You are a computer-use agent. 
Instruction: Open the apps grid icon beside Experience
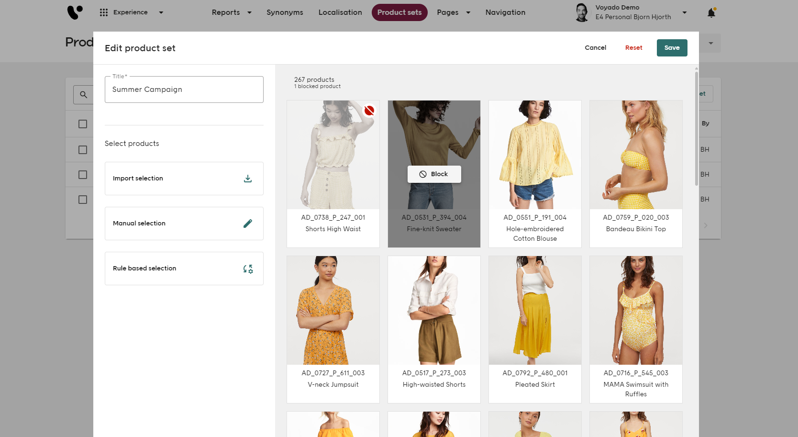[104, 12]
